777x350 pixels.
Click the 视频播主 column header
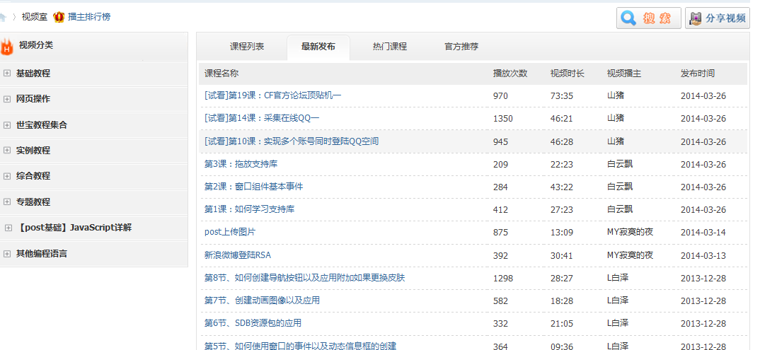click(x=624, y=74)
